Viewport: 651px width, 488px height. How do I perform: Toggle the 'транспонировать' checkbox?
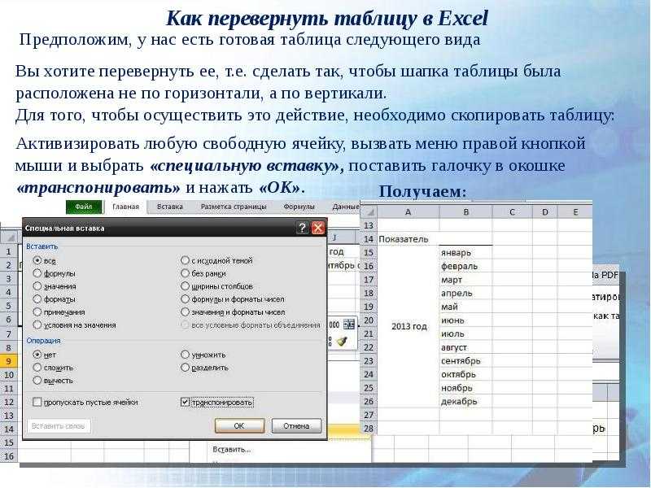[x=186, y=402]
